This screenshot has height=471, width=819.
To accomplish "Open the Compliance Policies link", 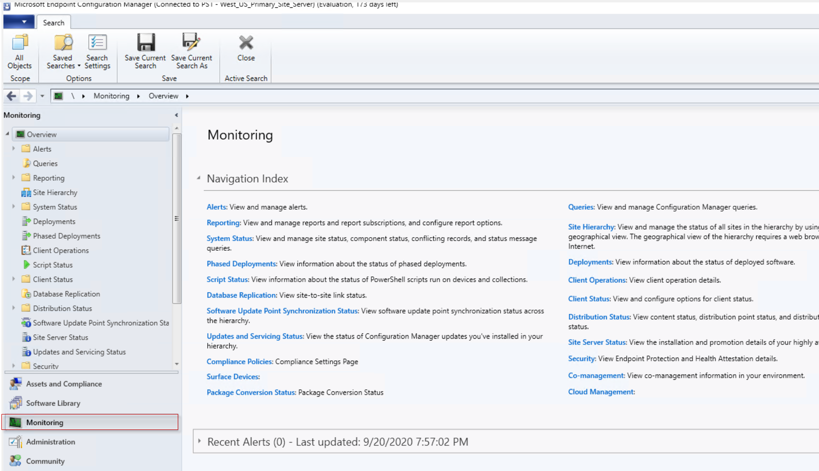I will pos(240,362).
